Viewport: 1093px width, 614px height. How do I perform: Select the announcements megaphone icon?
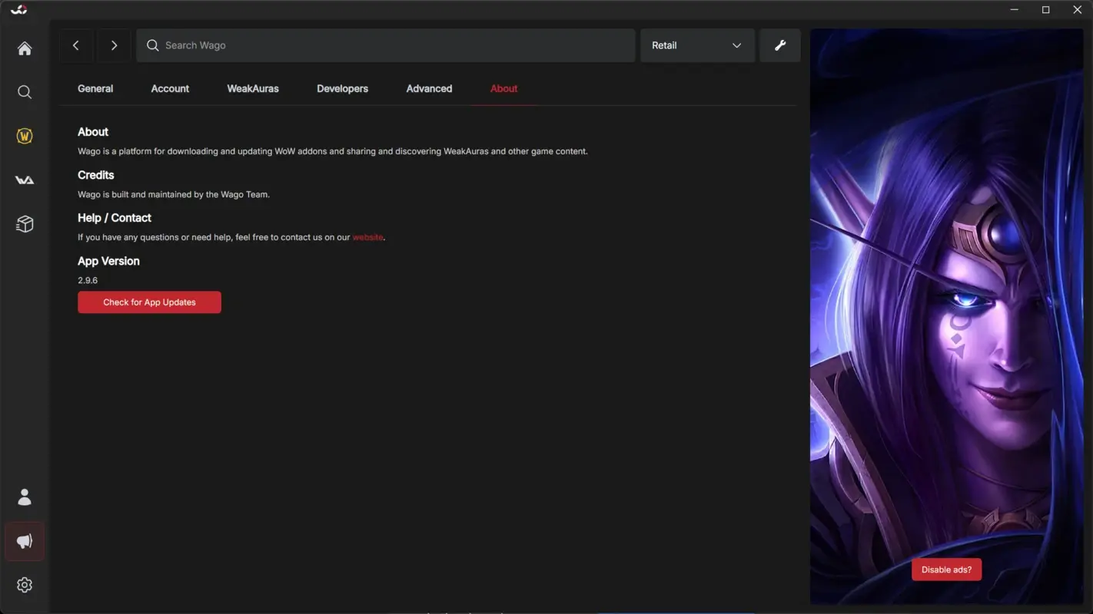(24, 541)
